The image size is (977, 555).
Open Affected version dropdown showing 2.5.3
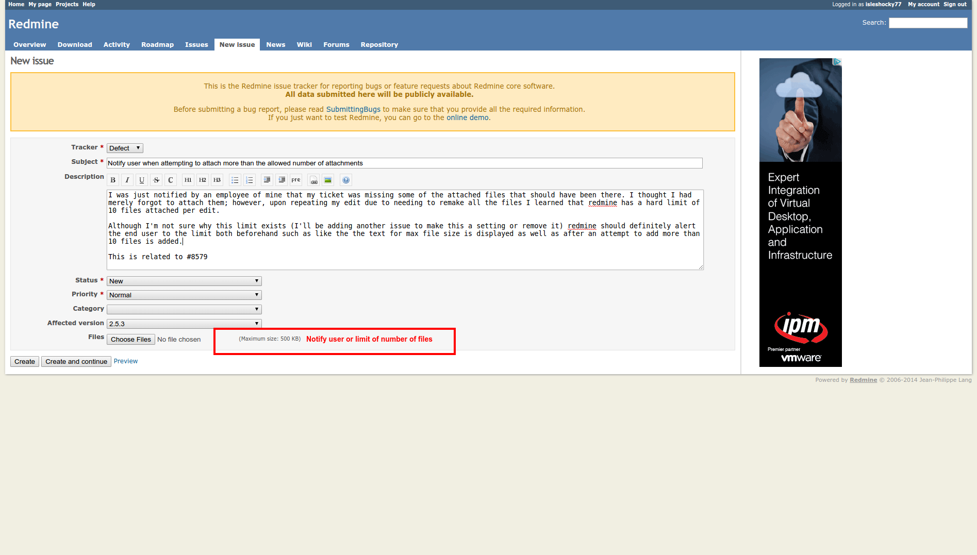(x=184, y=324)
